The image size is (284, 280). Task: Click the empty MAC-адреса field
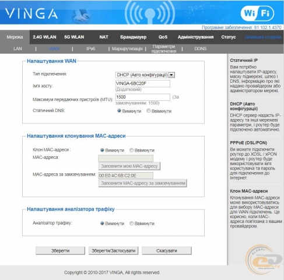pyautogui.click(x=125, y=158)
